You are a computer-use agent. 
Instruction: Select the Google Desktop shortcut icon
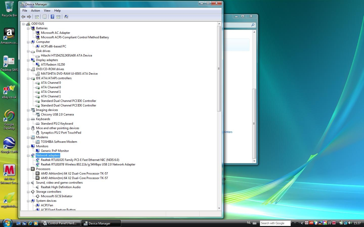pos(9,120)
